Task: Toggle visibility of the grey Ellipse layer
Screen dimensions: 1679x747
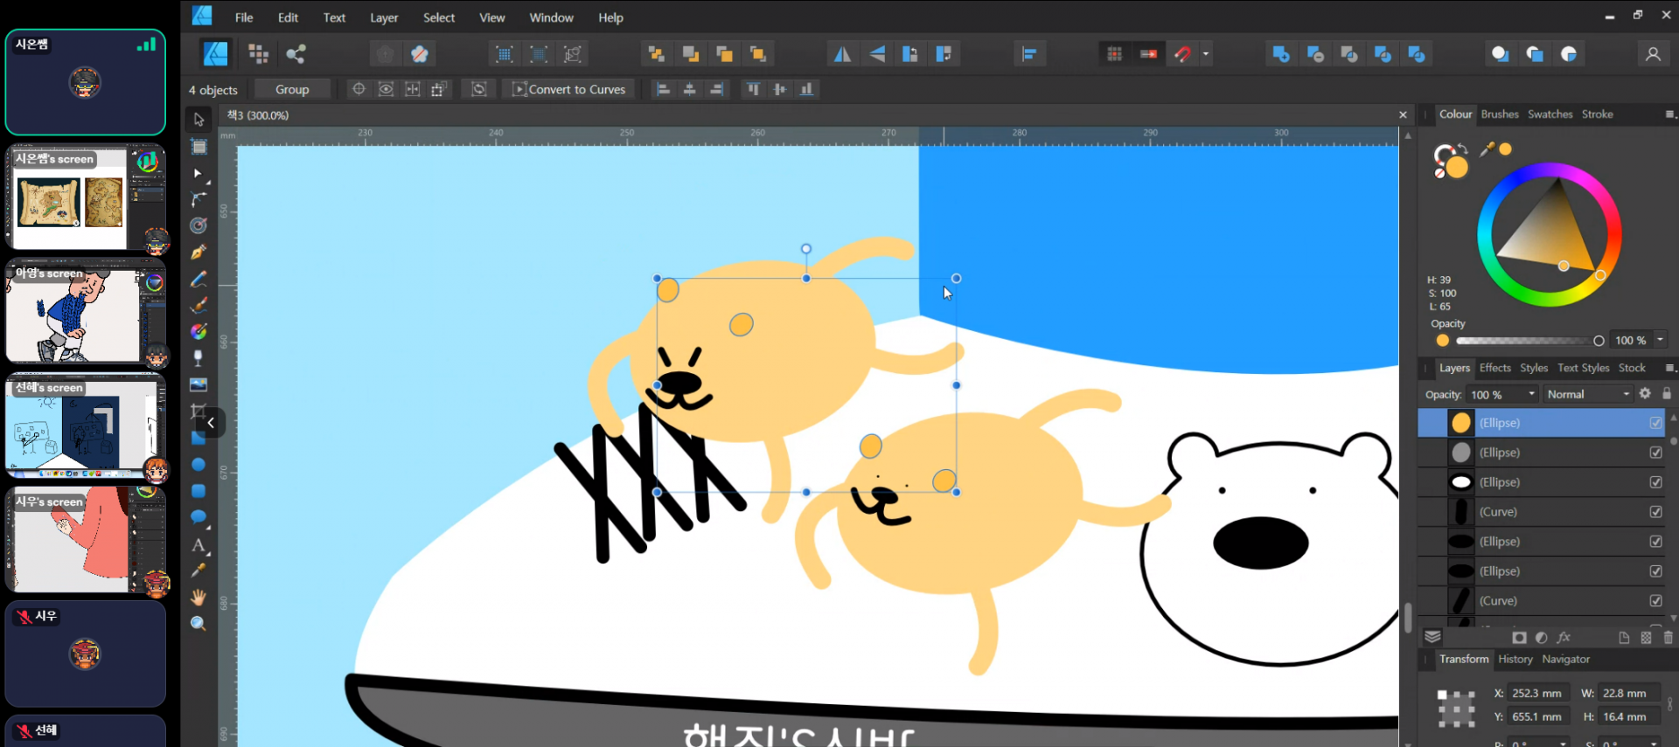Action: tap(1655, 453)
